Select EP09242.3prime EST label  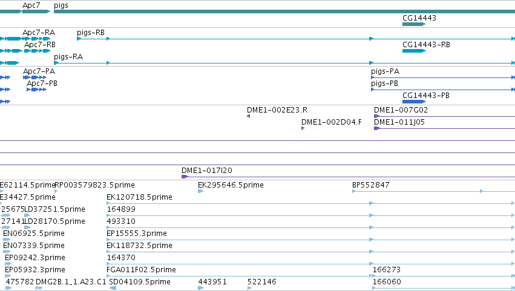[35, 258]
